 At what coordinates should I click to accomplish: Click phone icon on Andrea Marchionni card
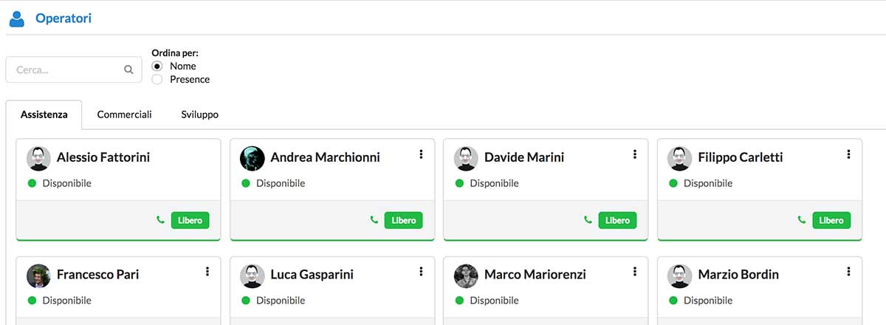tap(374, 220)
